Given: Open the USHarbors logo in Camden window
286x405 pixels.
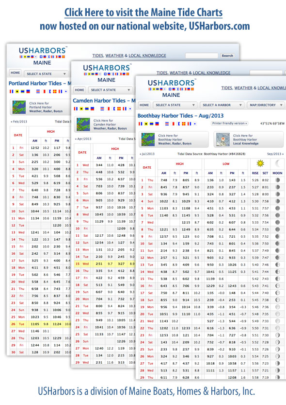Looking at the screenshot, I should point(107,73).
